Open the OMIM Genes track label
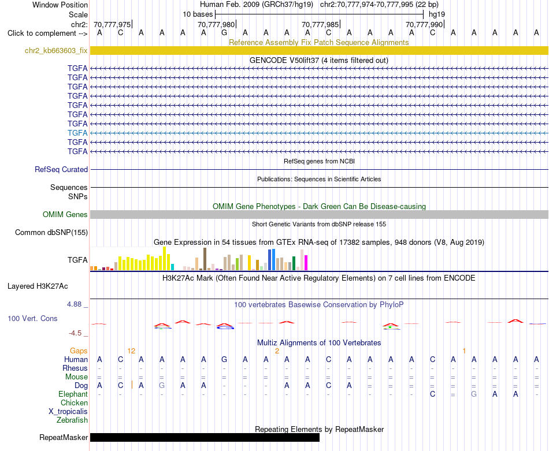This screenshot has width=549, height=451. tap(65, 214)
